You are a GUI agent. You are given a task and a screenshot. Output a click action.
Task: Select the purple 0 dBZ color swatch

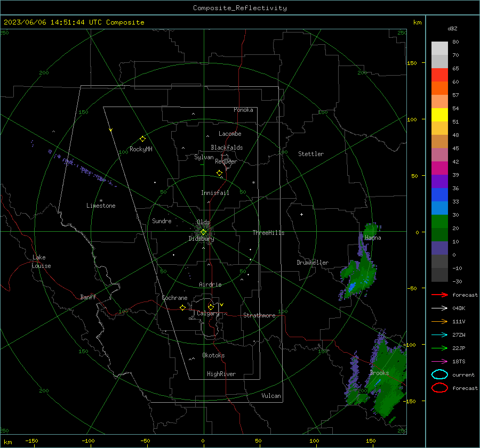[439, 248]
